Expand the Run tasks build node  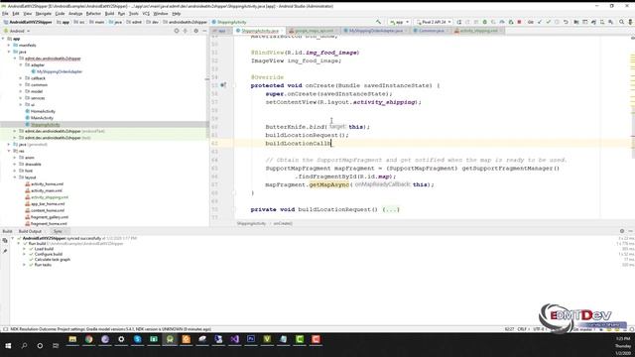tap(24, 265)
